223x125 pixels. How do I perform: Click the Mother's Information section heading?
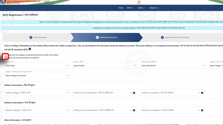pos(20,103)
